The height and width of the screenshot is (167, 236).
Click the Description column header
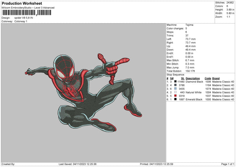193,78
